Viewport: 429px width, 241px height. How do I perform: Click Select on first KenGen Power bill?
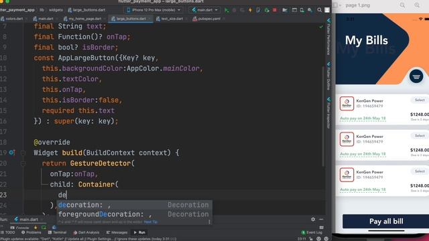(x=420, y=100)
